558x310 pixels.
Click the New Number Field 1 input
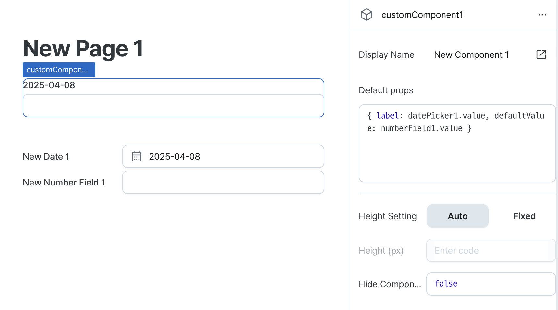[x=223, y=182]
